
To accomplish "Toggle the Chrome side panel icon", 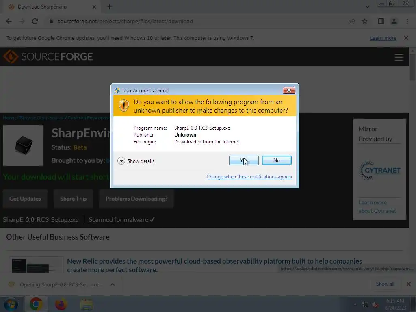I will tap(381, 21).
